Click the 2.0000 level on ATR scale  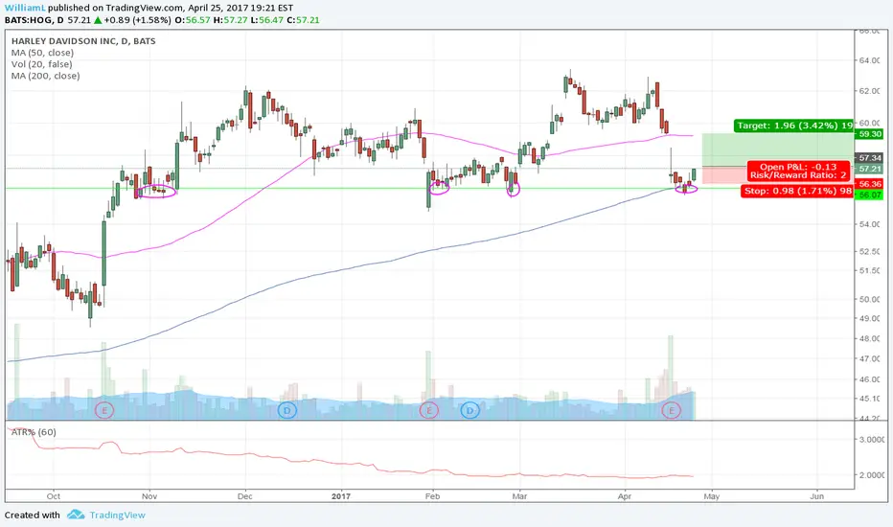(871, 474)
